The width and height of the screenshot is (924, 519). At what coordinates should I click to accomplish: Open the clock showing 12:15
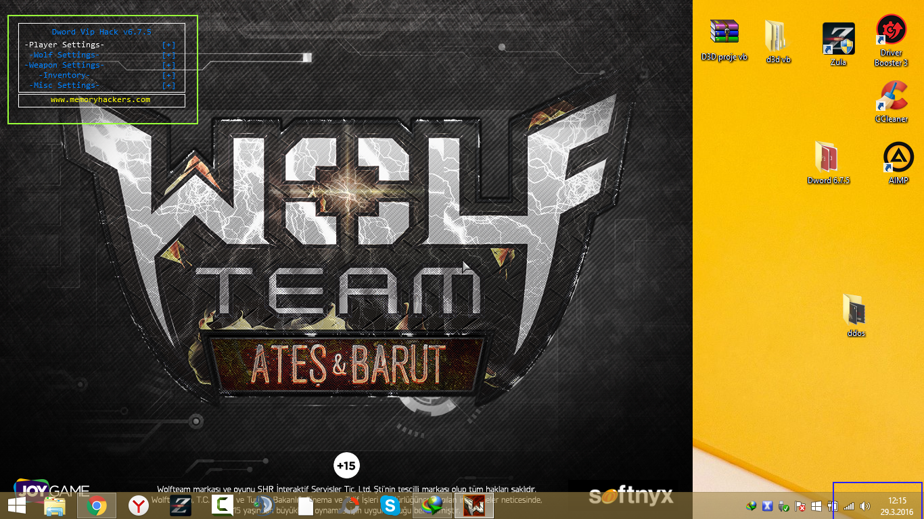point(897,505)
